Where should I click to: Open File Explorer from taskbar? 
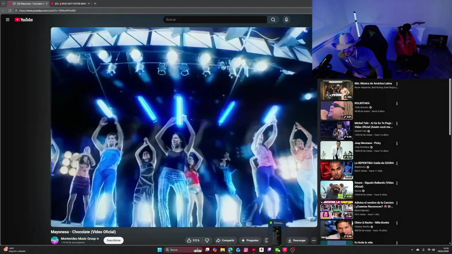click(x=222, y=250)
